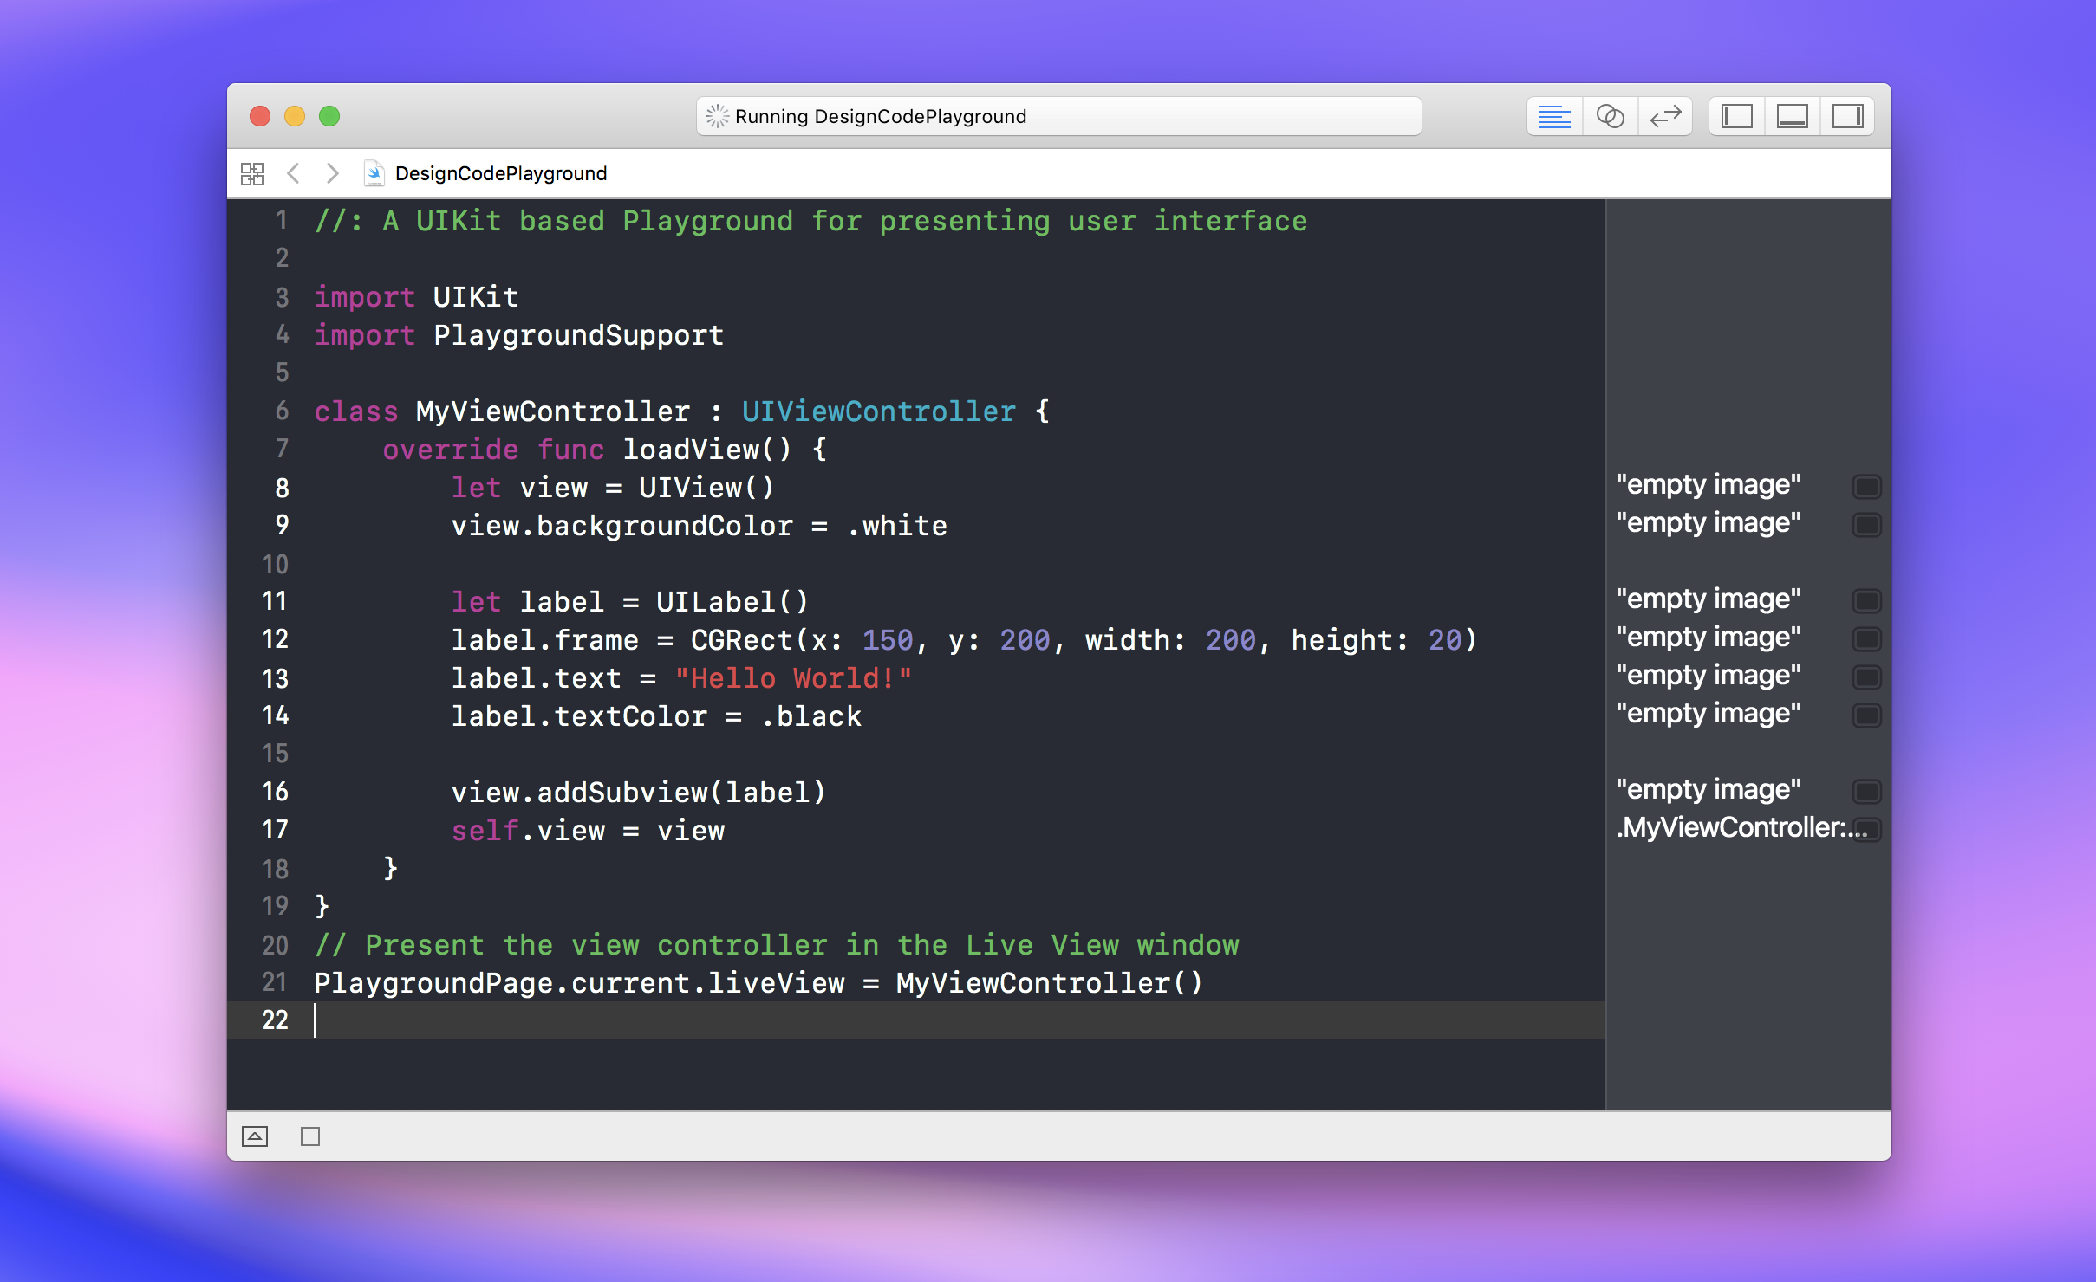Toggle the Navigator left sidebar panel
The width and height of the screenshot is (2096, 1282).
point(1737,116)
